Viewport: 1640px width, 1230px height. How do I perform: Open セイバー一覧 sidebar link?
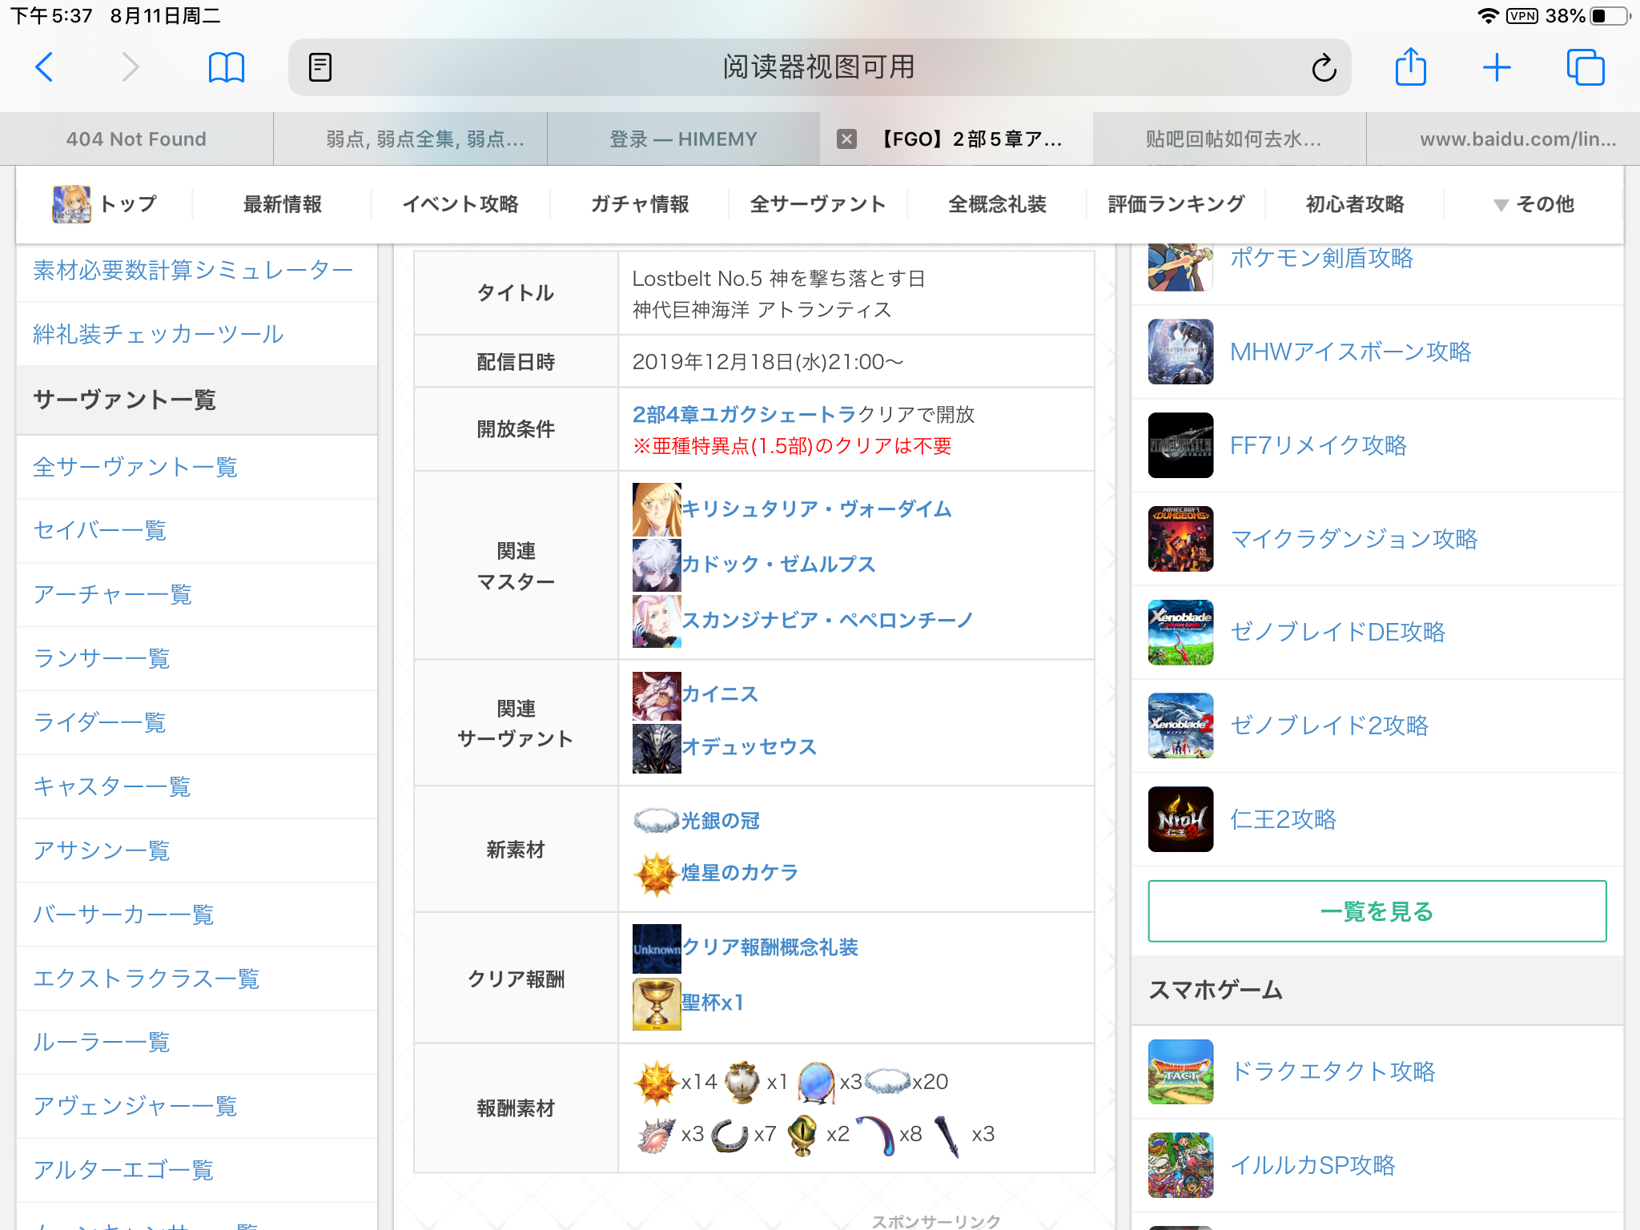tap(99, 530)
